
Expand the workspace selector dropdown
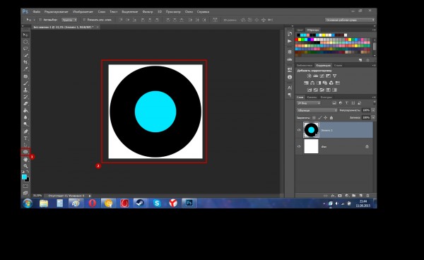pos(350,20)
